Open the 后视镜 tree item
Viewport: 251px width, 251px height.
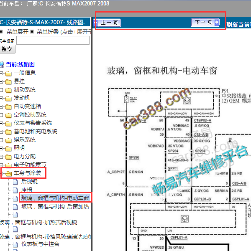29,181
